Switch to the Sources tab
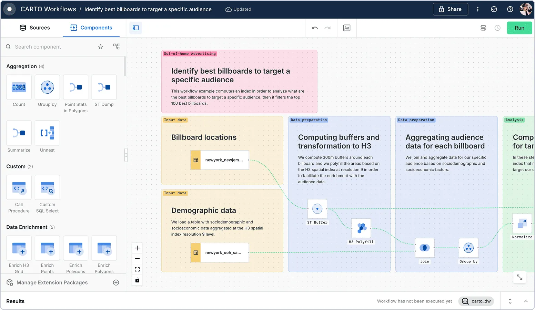This screenshot has height=310, width=535. 35,28
